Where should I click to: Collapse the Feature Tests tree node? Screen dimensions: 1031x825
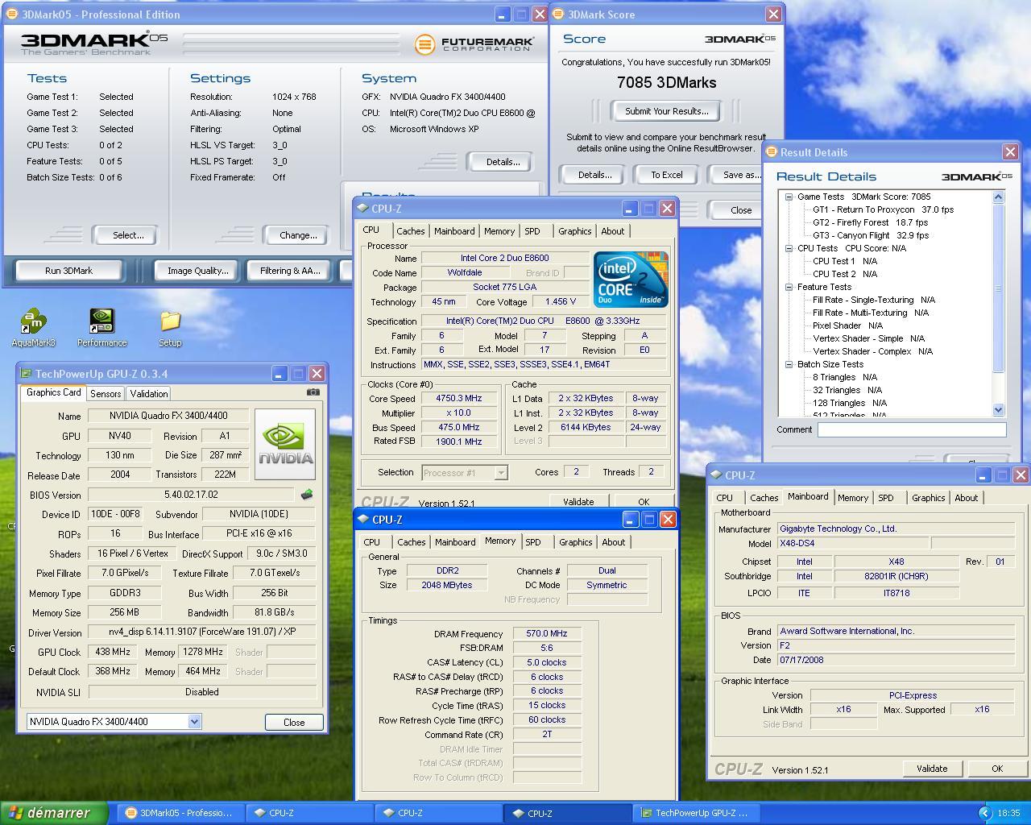coord(789,287)
